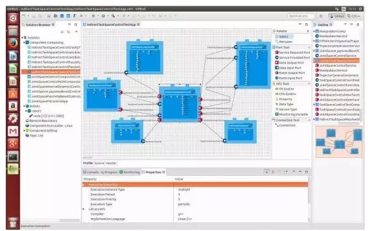Switch to the C/C++ perspective button
The width and height of the screenshot is (368, 231).
[x=354, y=16]
